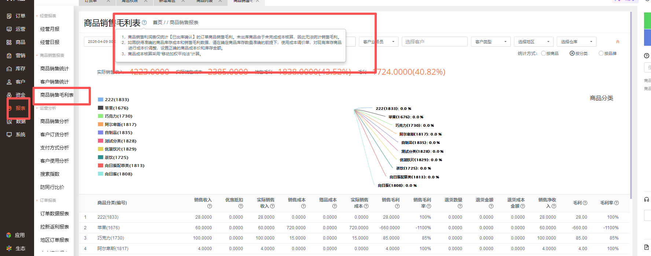This screenshot has height=256, width=651.
Task: Open the 客户业务员 dropdown
Action: click(x=379, y=42)
